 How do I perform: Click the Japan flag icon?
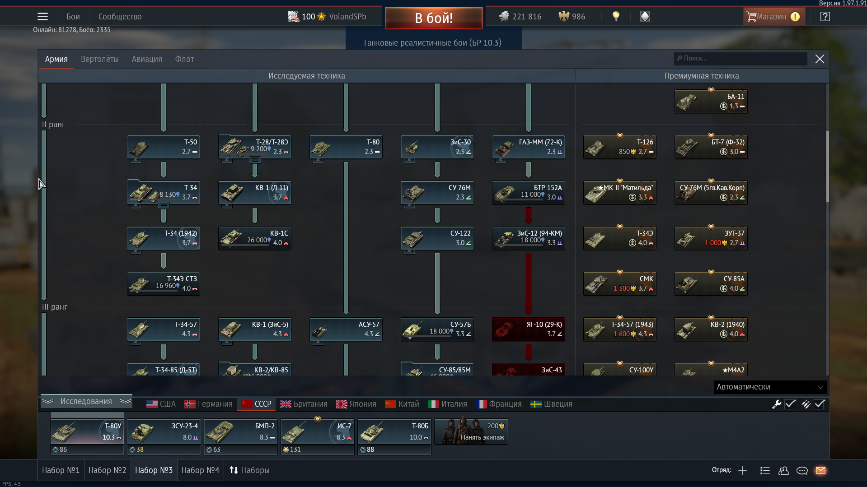342,404
